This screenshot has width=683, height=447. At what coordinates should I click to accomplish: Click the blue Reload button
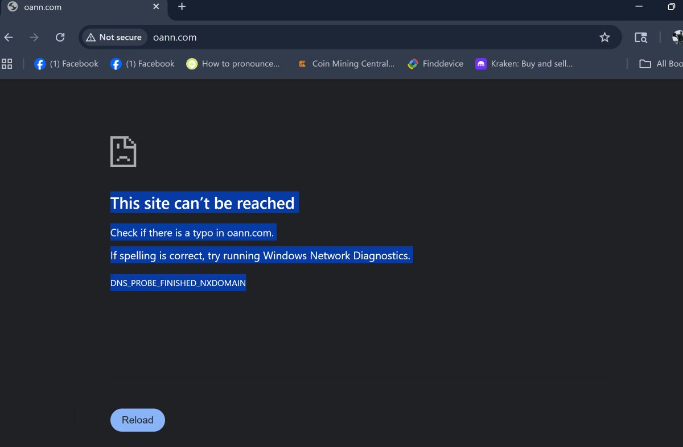click(x=138, y=420)
